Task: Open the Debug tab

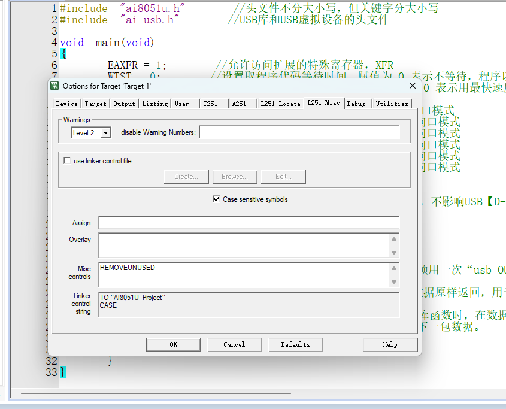Action: tap(356, 104)
